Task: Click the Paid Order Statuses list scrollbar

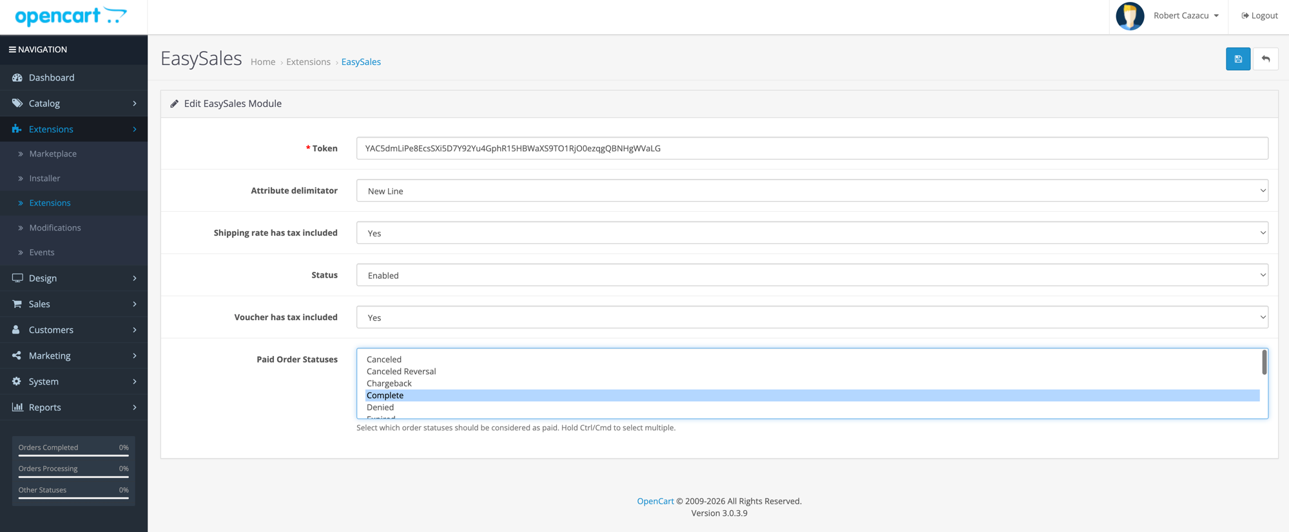Action: 1264,363
